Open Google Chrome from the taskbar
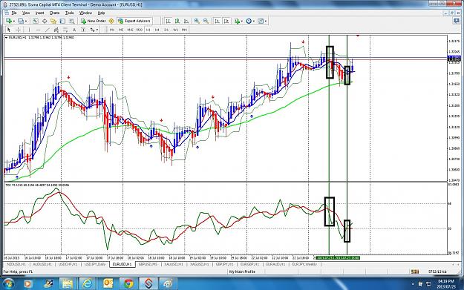 (x=128, y=284)
